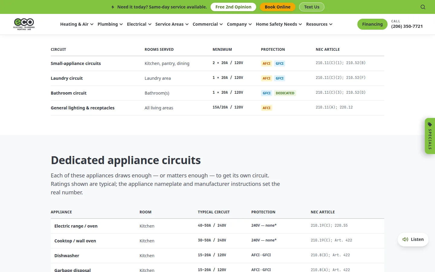Click the TYPICAL CIRCUIT column header
This screenshot has width=435, height=272.
click(x=214, y=212)
